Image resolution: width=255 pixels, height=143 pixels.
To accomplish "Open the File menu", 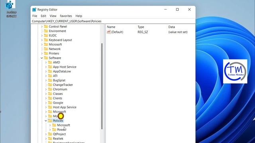I will pos(35,16).
